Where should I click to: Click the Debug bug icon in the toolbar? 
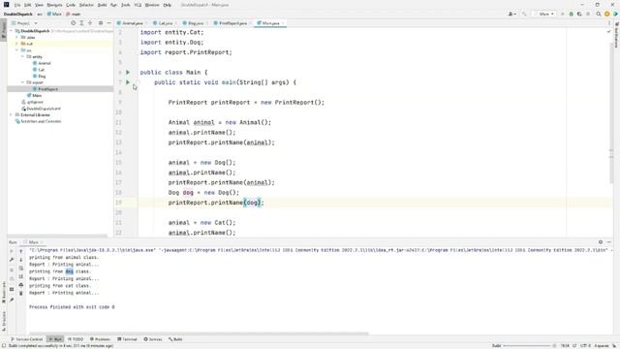[571, 14]
